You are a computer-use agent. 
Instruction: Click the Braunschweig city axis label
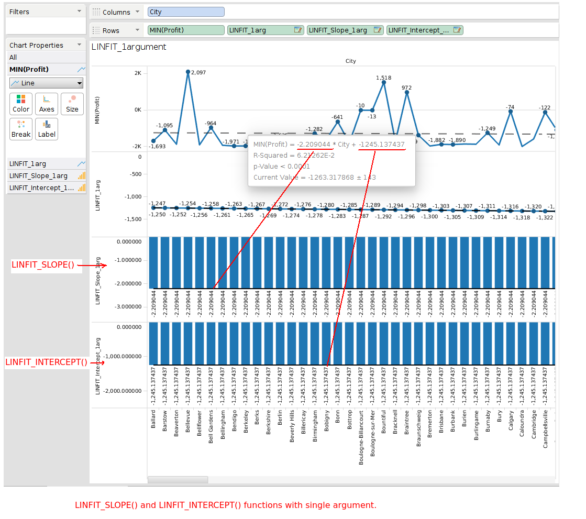pyautogui.click(x=418, y=428)
